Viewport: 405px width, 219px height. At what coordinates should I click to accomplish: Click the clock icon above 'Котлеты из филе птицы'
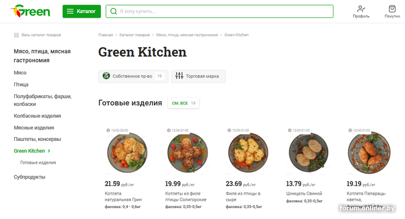tap(169, 130)
